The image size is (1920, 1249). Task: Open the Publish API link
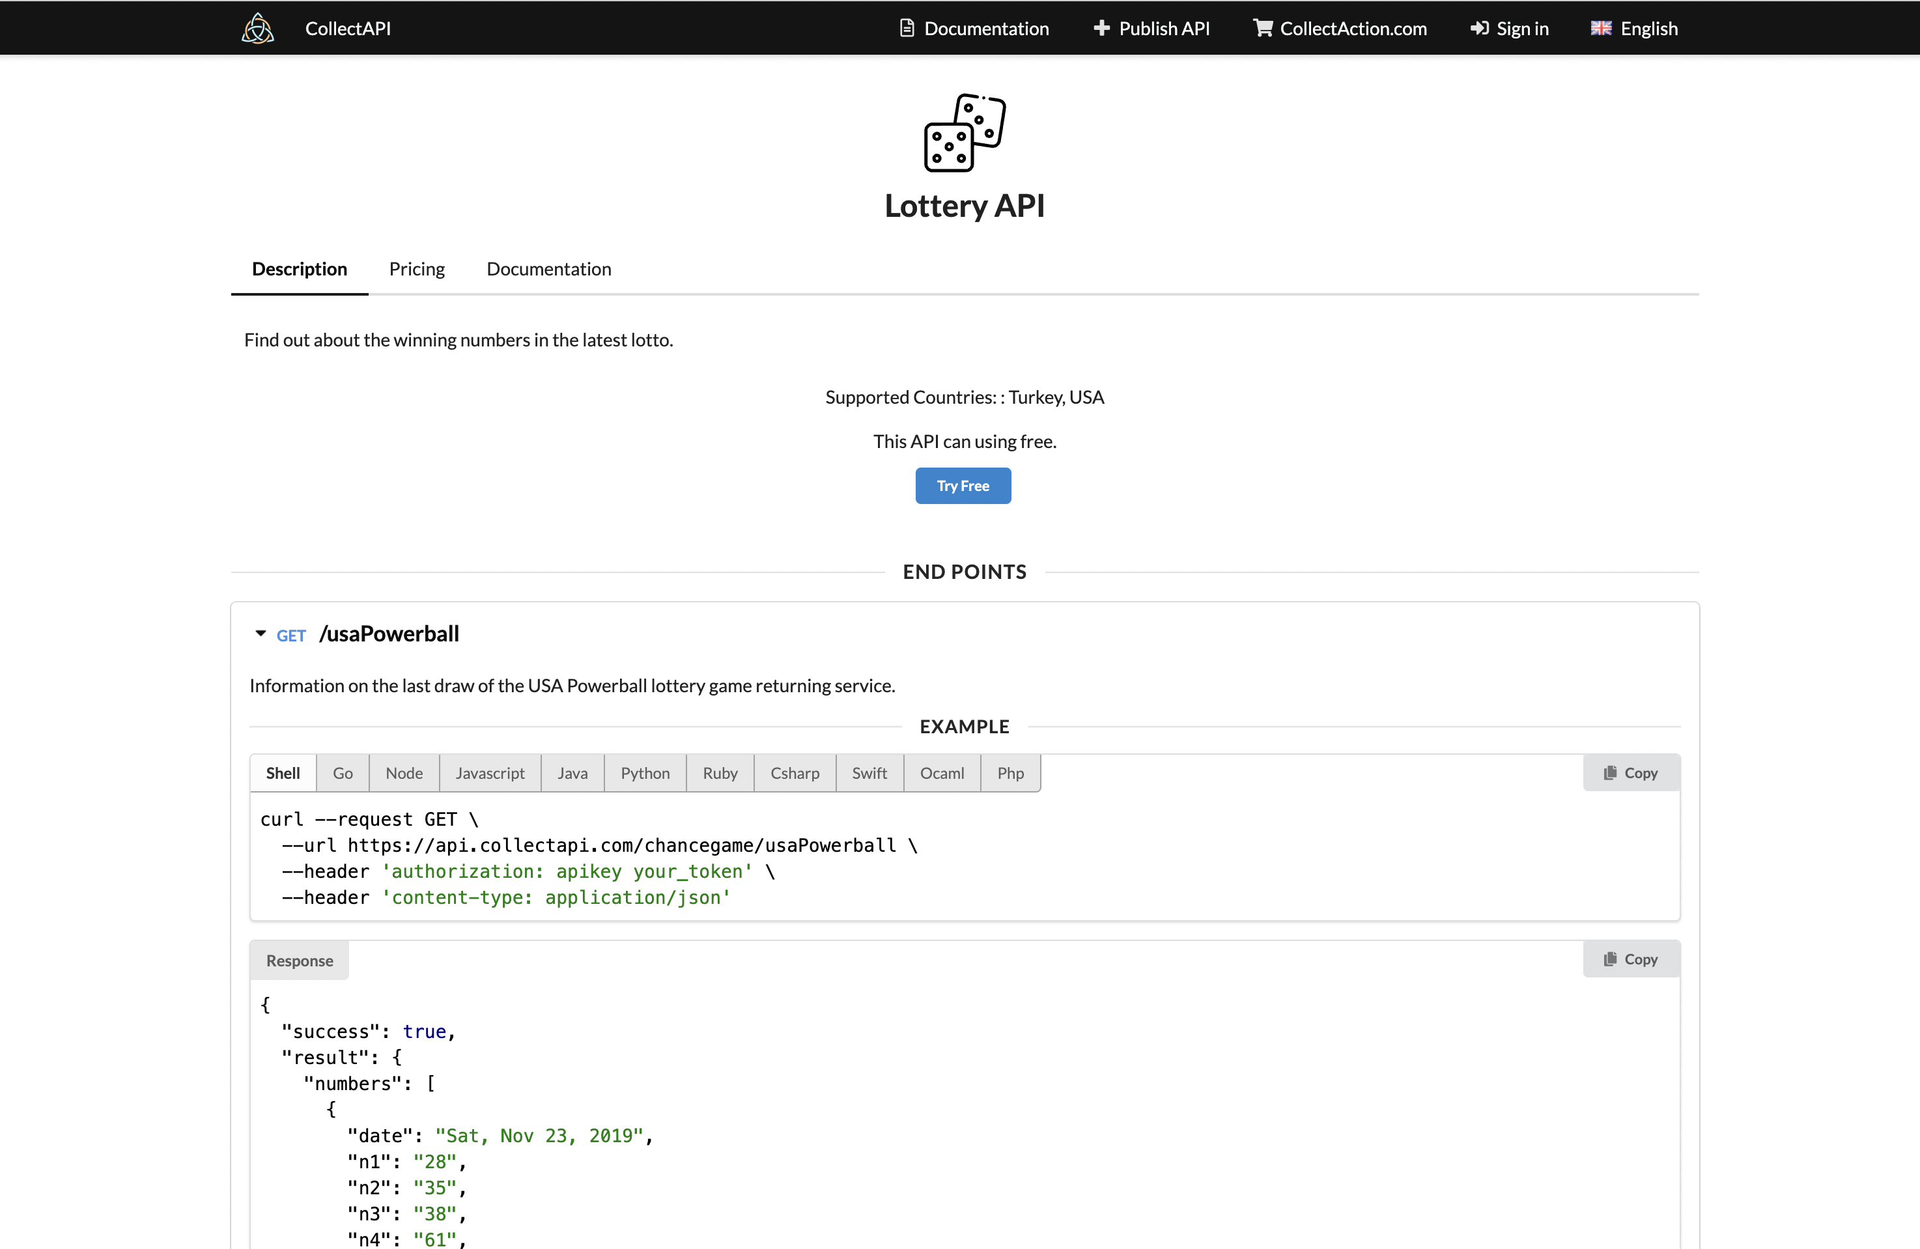pos(1164,28)
